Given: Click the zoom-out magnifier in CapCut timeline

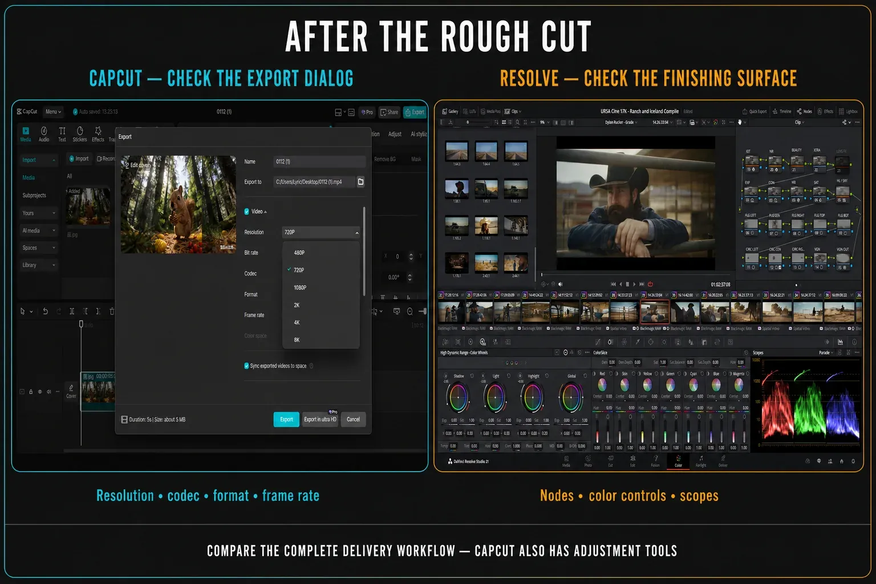Looking at the screenshot, I should click(410, 311).
